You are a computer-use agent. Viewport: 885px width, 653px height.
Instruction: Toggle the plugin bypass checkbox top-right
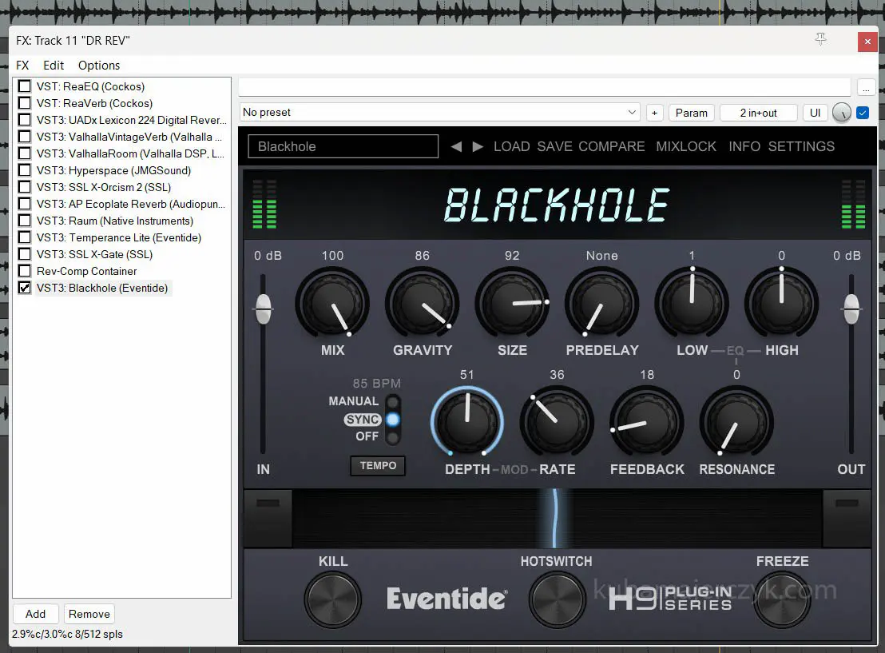[x=863, y=113]
